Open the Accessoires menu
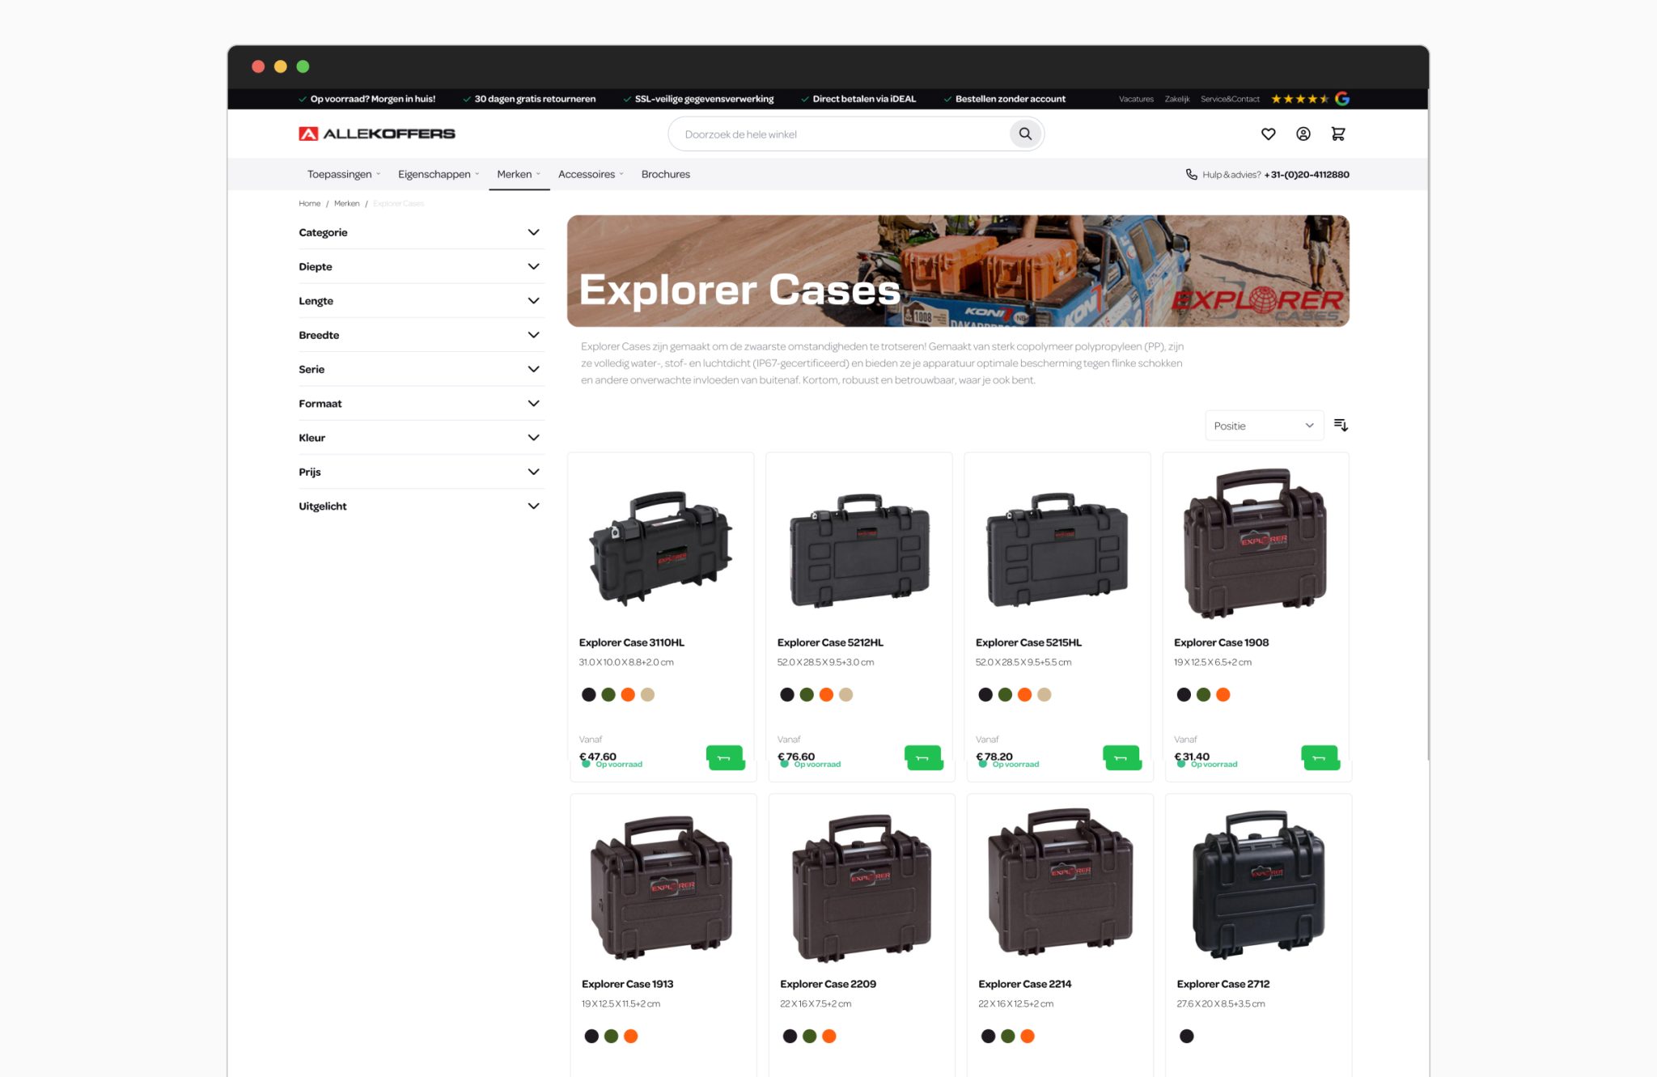The height and width of the screenshot is (1077, 1657). (x=591, y=174)
